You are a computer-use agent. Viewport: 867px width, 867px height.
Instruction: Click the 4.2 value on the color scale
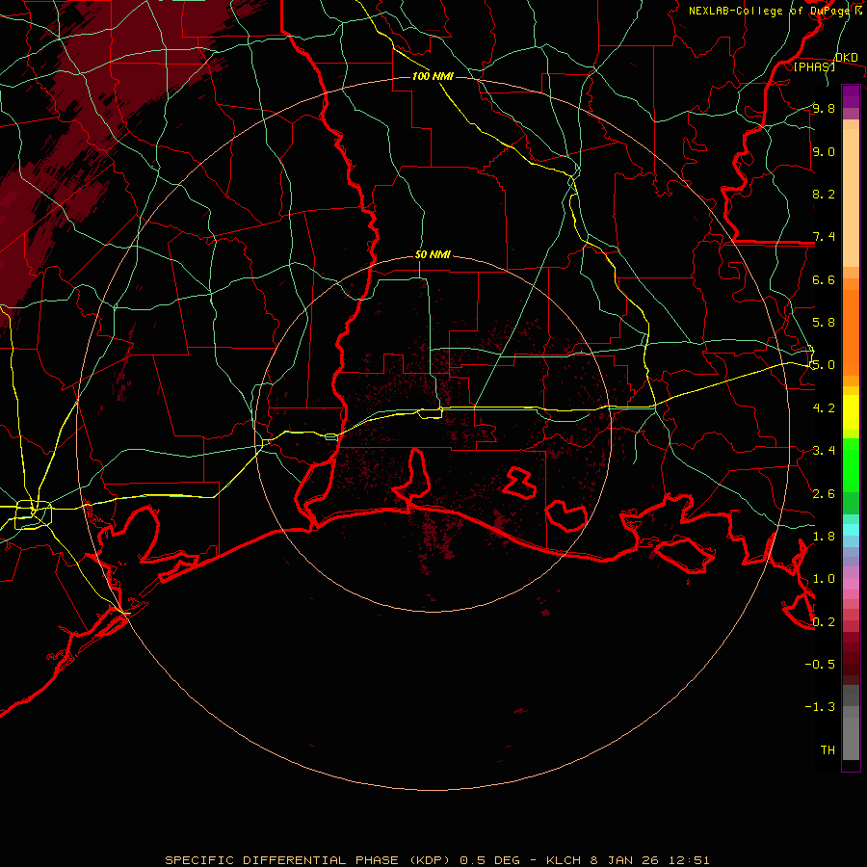point(824,408)
